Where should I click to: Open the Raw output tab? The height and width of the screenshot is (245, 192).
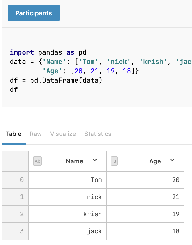36,134
